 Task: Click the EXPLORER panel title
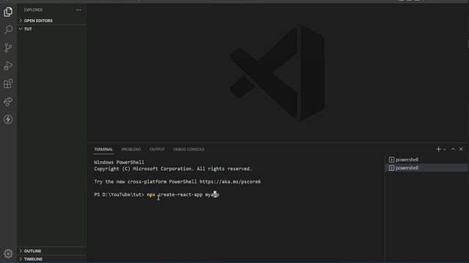pos(33,9)
